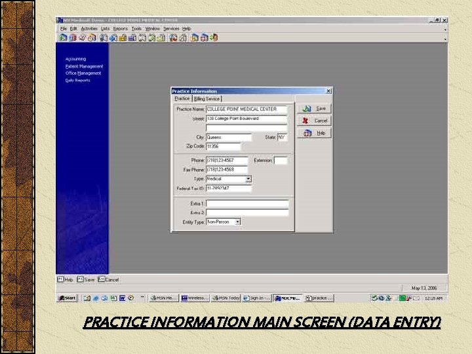Click the empty second street line field
The image size is (472, 354).
(x=246, y=128)
